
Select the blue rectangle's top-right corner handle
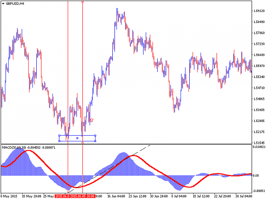95,136
